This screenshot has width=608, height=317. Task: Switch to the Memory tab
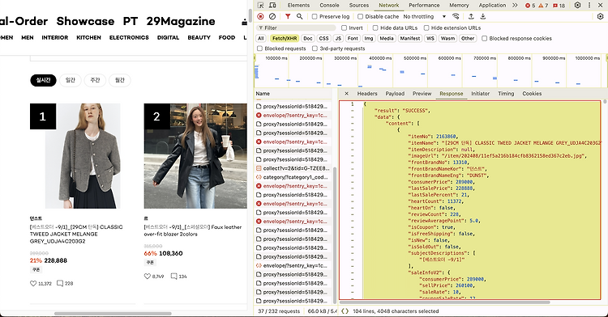(x=459, y=6)
